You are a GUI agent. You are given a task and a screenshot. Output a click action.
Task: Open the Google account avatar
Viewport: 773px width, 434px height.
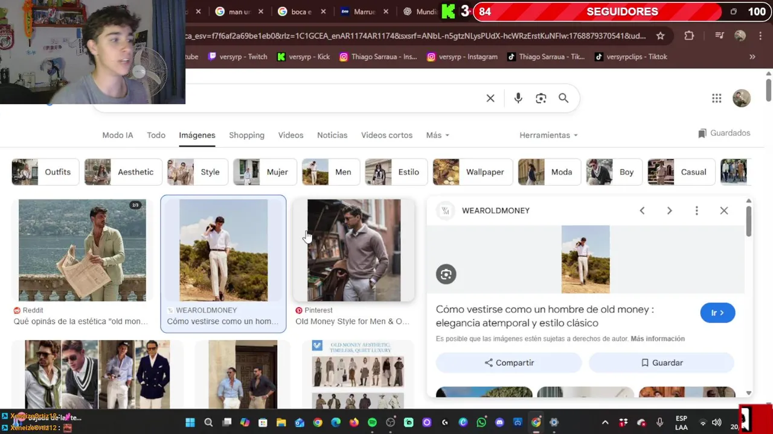point(742,98)
